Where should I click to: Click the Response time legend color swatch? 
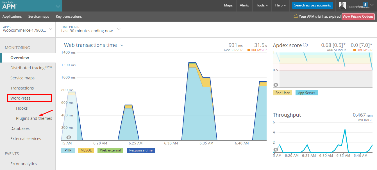tap(141, 150)
